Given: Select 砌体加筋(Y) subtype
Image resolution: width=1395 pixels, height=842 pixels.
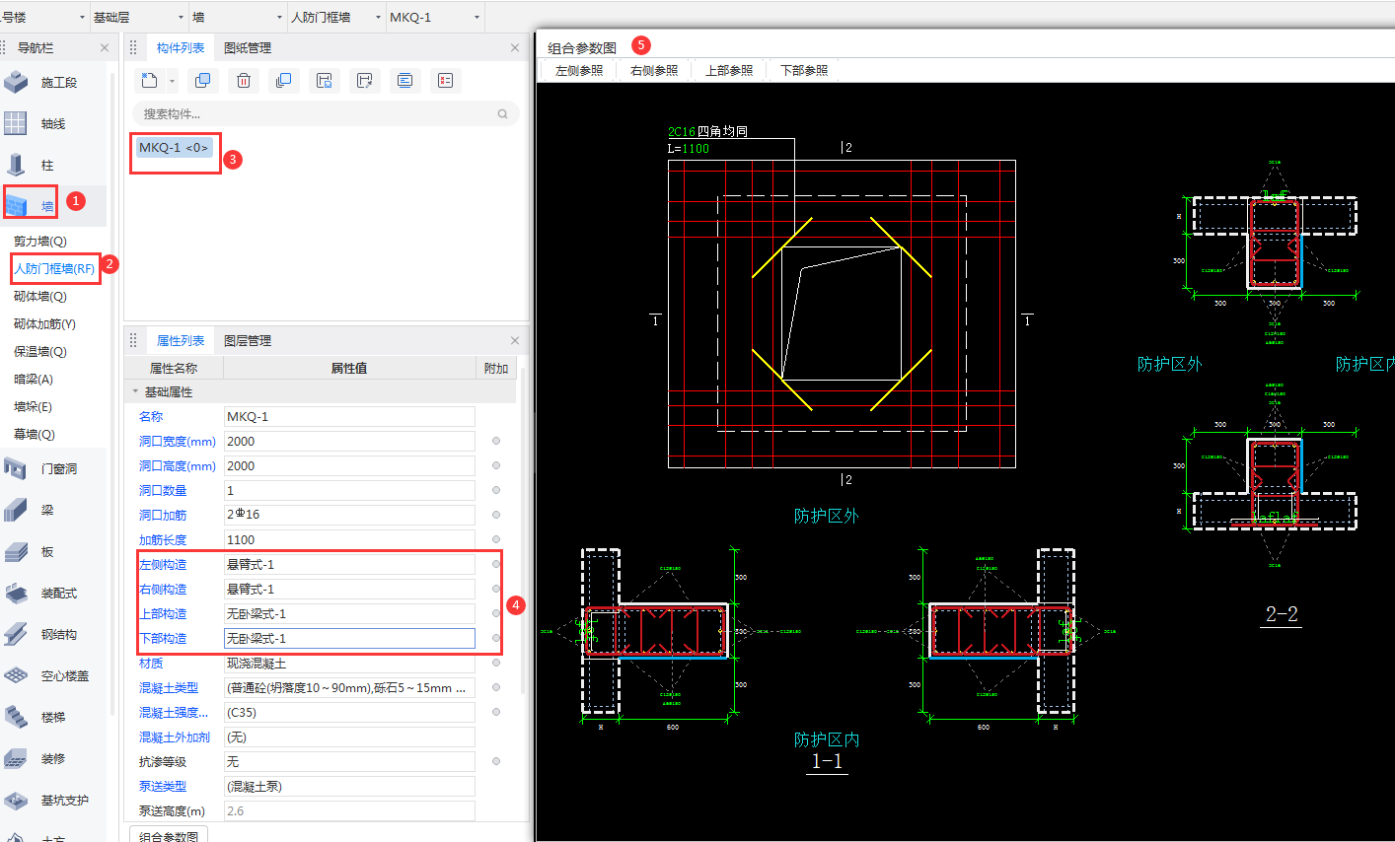Looking at the screenshot, I should [44, 324].
